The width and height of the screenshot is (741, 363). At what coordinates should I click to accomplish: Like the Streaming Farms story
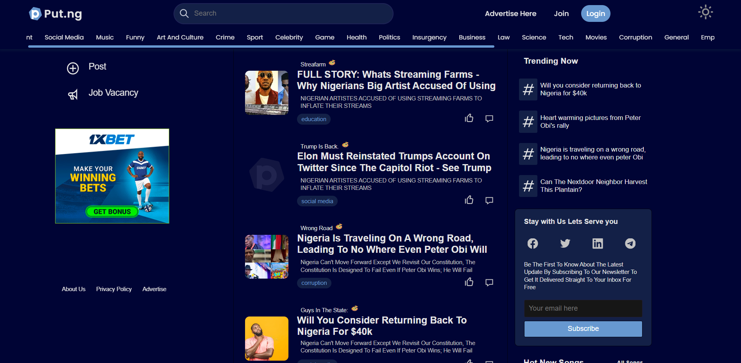point(469,118)
